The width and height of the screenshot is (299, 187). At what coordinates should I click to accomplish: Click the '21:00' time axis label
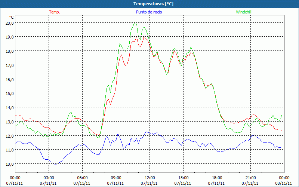pos(250,178)
